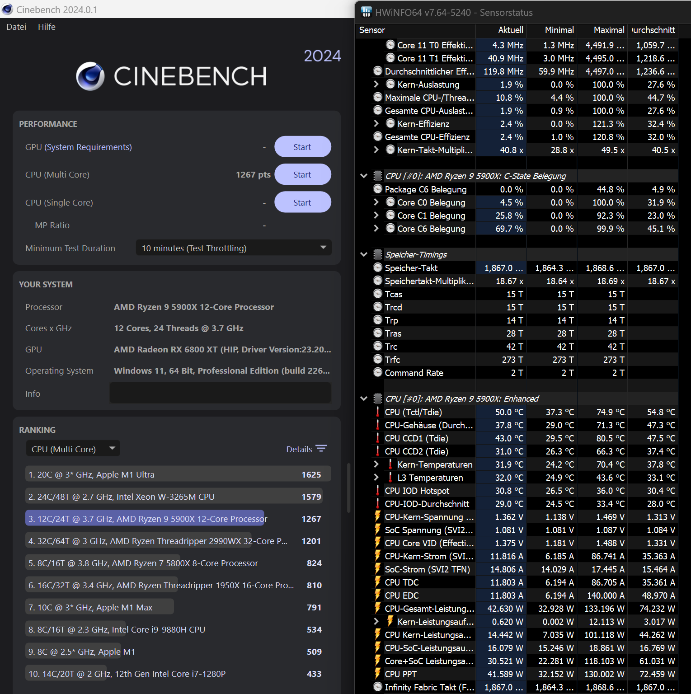Click lightning icon for CPU-Kern-Spannung
Screen dimensions: 691x694
pyautogui.click(x=378, y=516)
